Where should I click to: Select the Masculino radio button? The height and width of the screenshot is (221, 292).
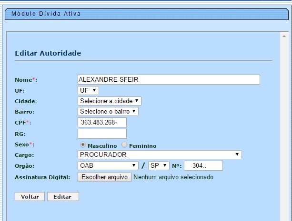83,145
